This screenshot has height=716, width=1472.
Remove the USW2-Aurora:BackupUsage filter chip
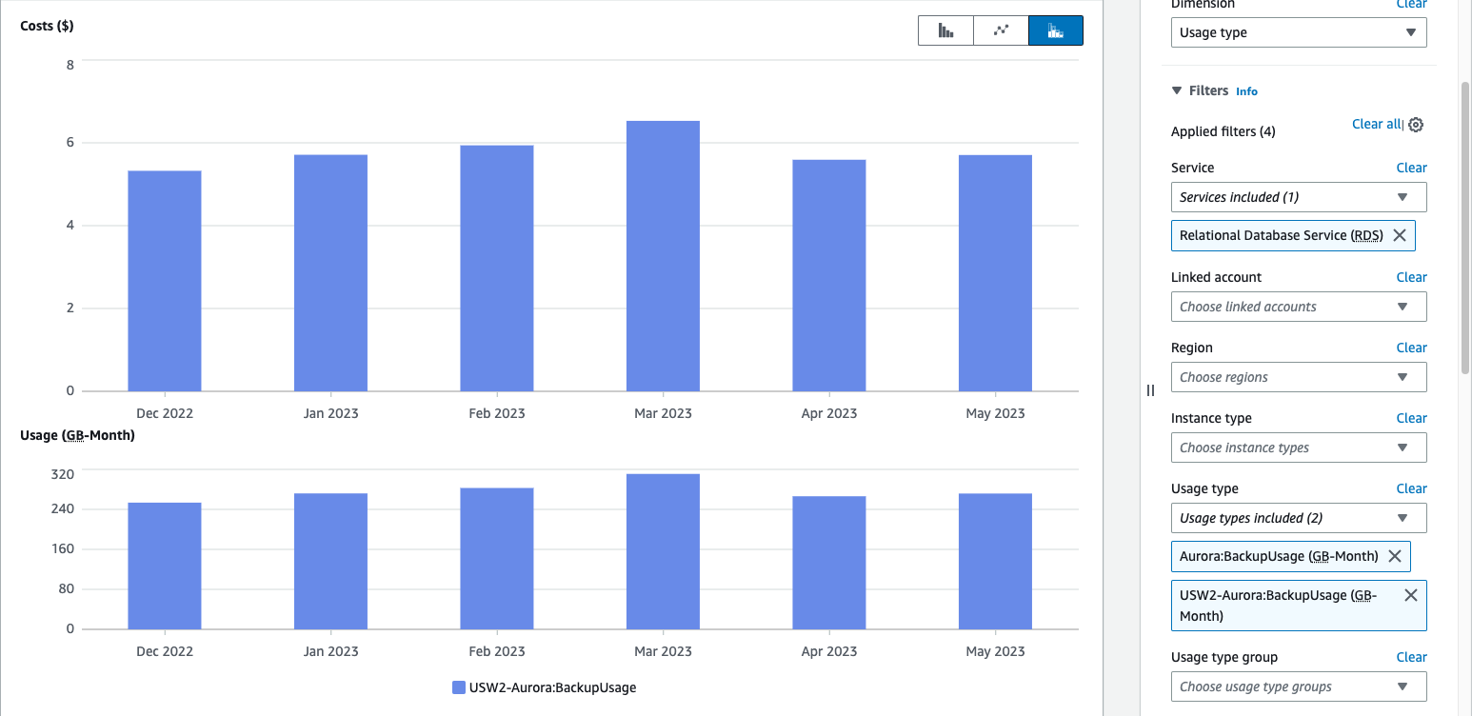(1410, 594)
